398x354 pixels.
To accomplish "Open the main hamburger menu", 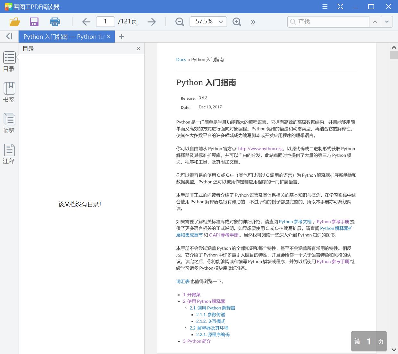I will [325, 6].
